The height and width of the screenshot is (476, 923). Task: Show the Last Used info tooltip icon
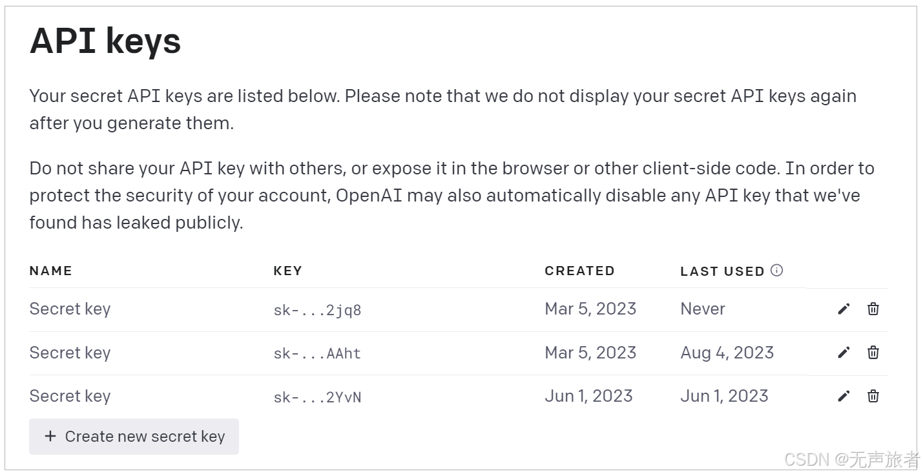pos(777,271)
